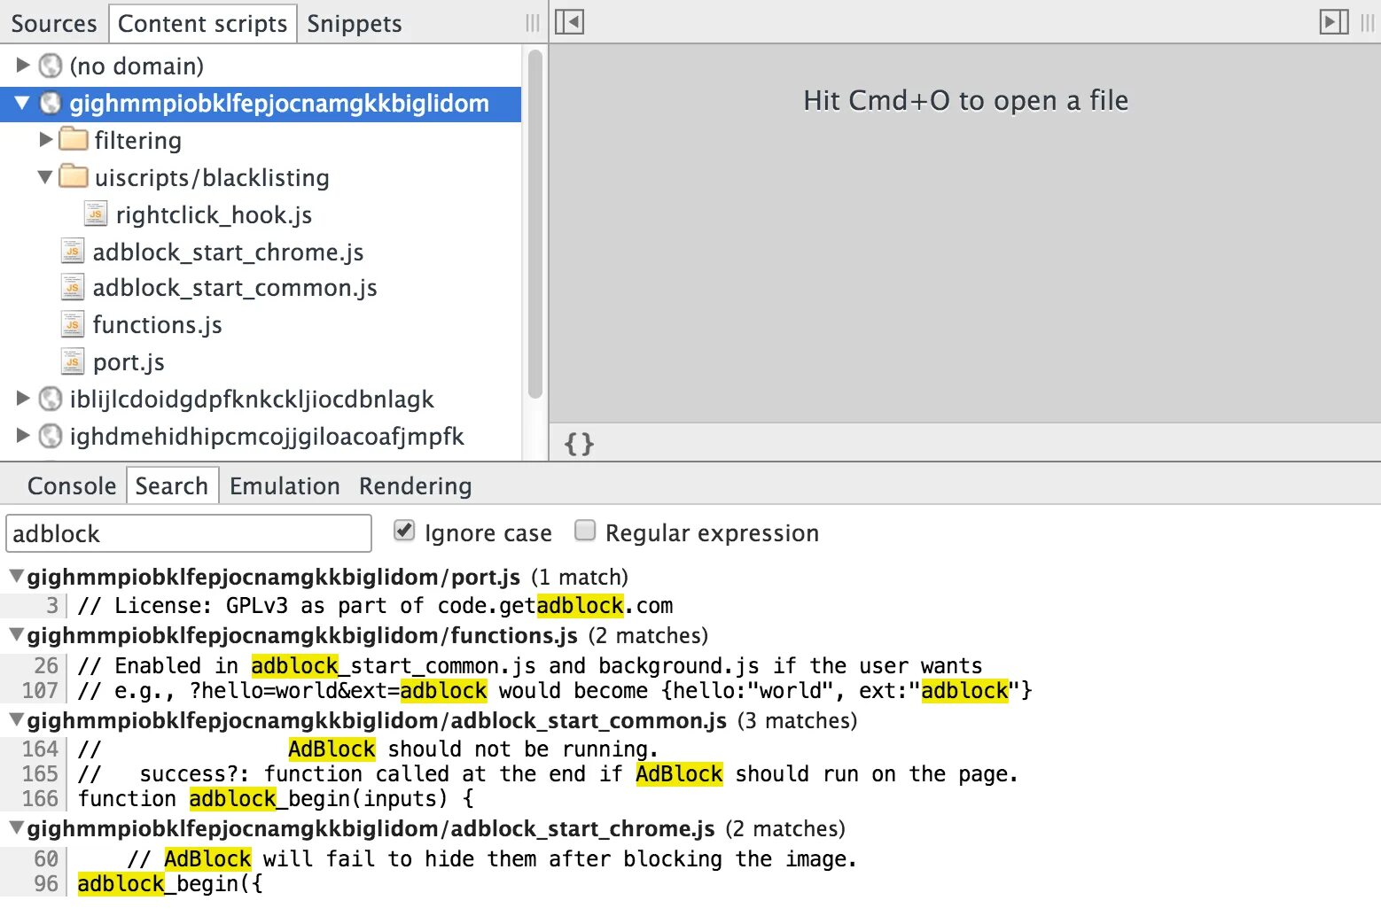Switch to the Sources tab
Image resolution: width=1381 pixels, height=916 pixels.
[54, 23]
